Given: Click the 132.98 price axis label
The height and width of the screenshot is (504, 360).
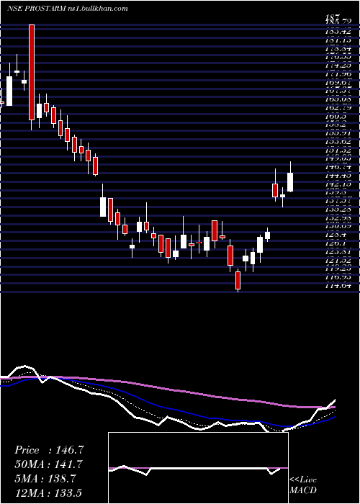Looking at the screenshot, I should pyautogui.click(x=338, y=218).
